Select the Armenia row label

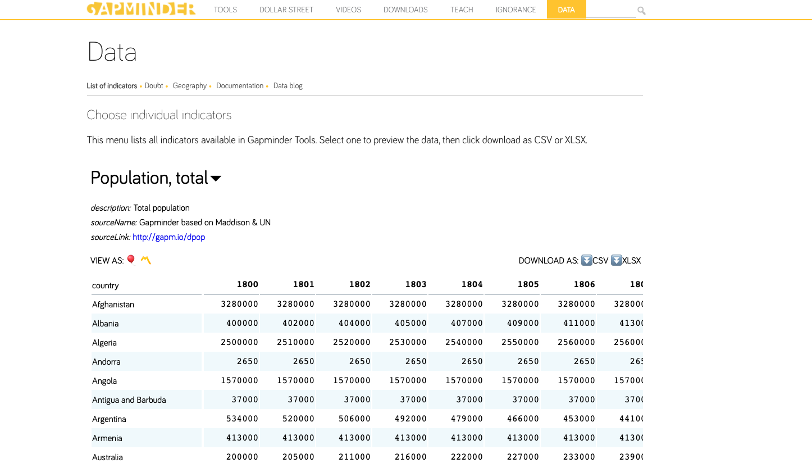pyautogui.click(x=107, y=438)
